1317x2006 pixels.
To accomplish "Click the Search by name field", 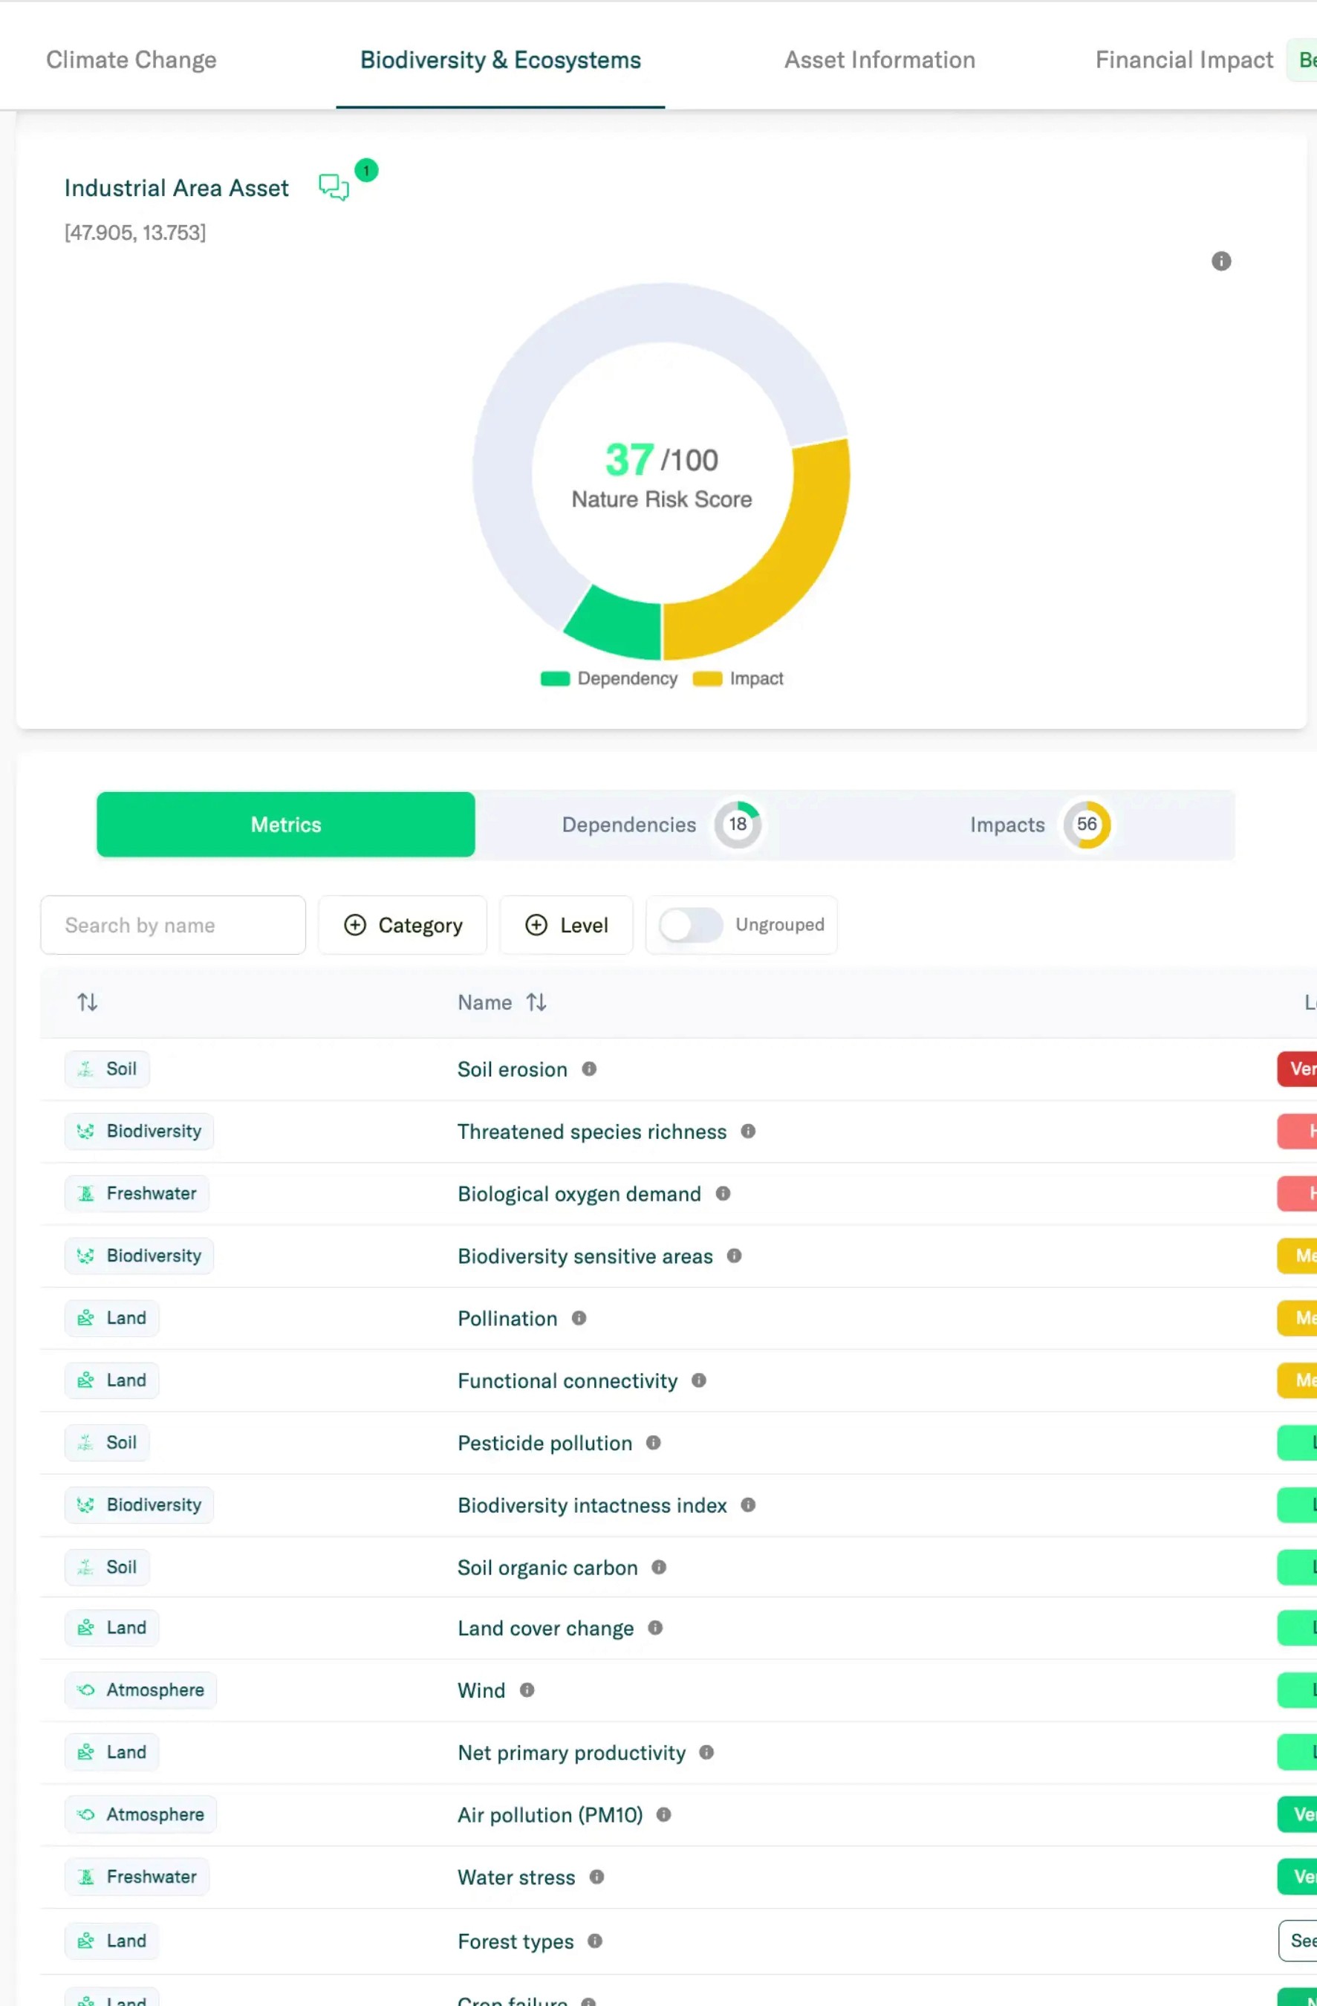I will click(x=173, y=926).
